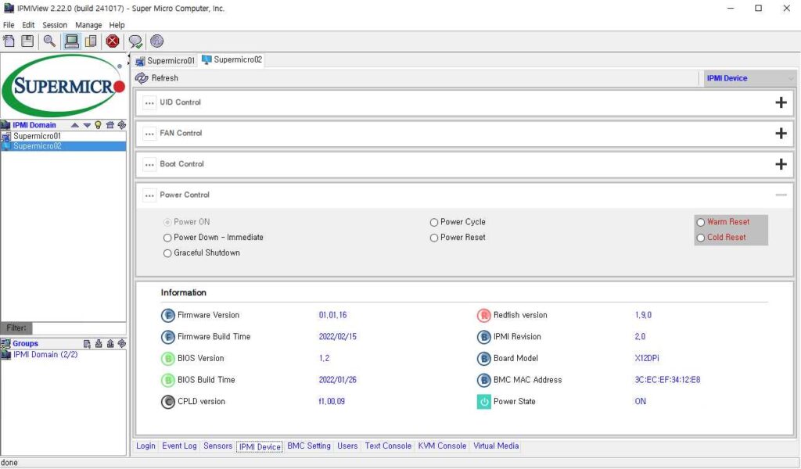The image size is (801, 469).
Task: Select the Warm Reset radio button
Action: coord(701,223)
